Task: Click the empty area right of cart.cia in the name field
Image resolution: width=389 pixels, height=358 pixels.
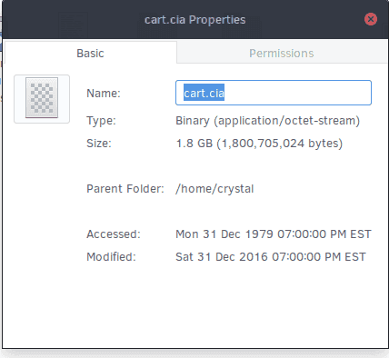Action: pyautogui.click(x=297, y=93)
